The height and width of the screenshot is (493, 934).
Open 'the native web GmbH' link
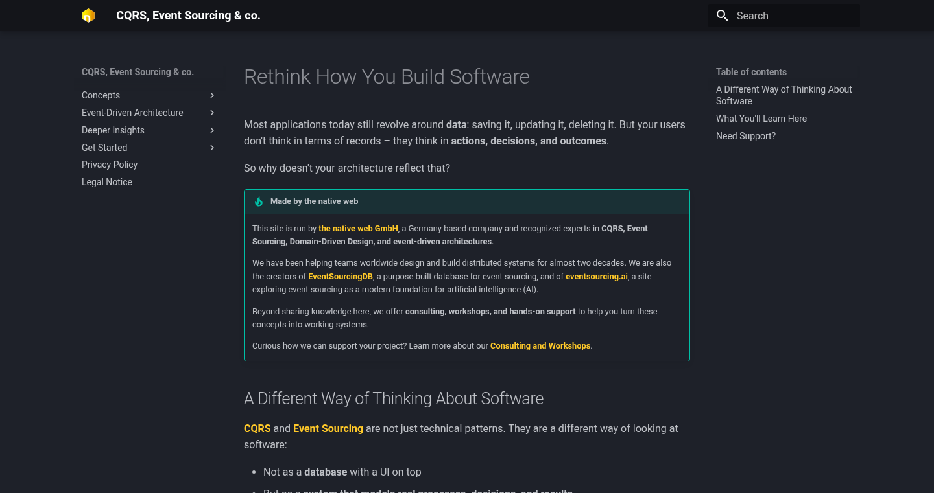(358, 229)
